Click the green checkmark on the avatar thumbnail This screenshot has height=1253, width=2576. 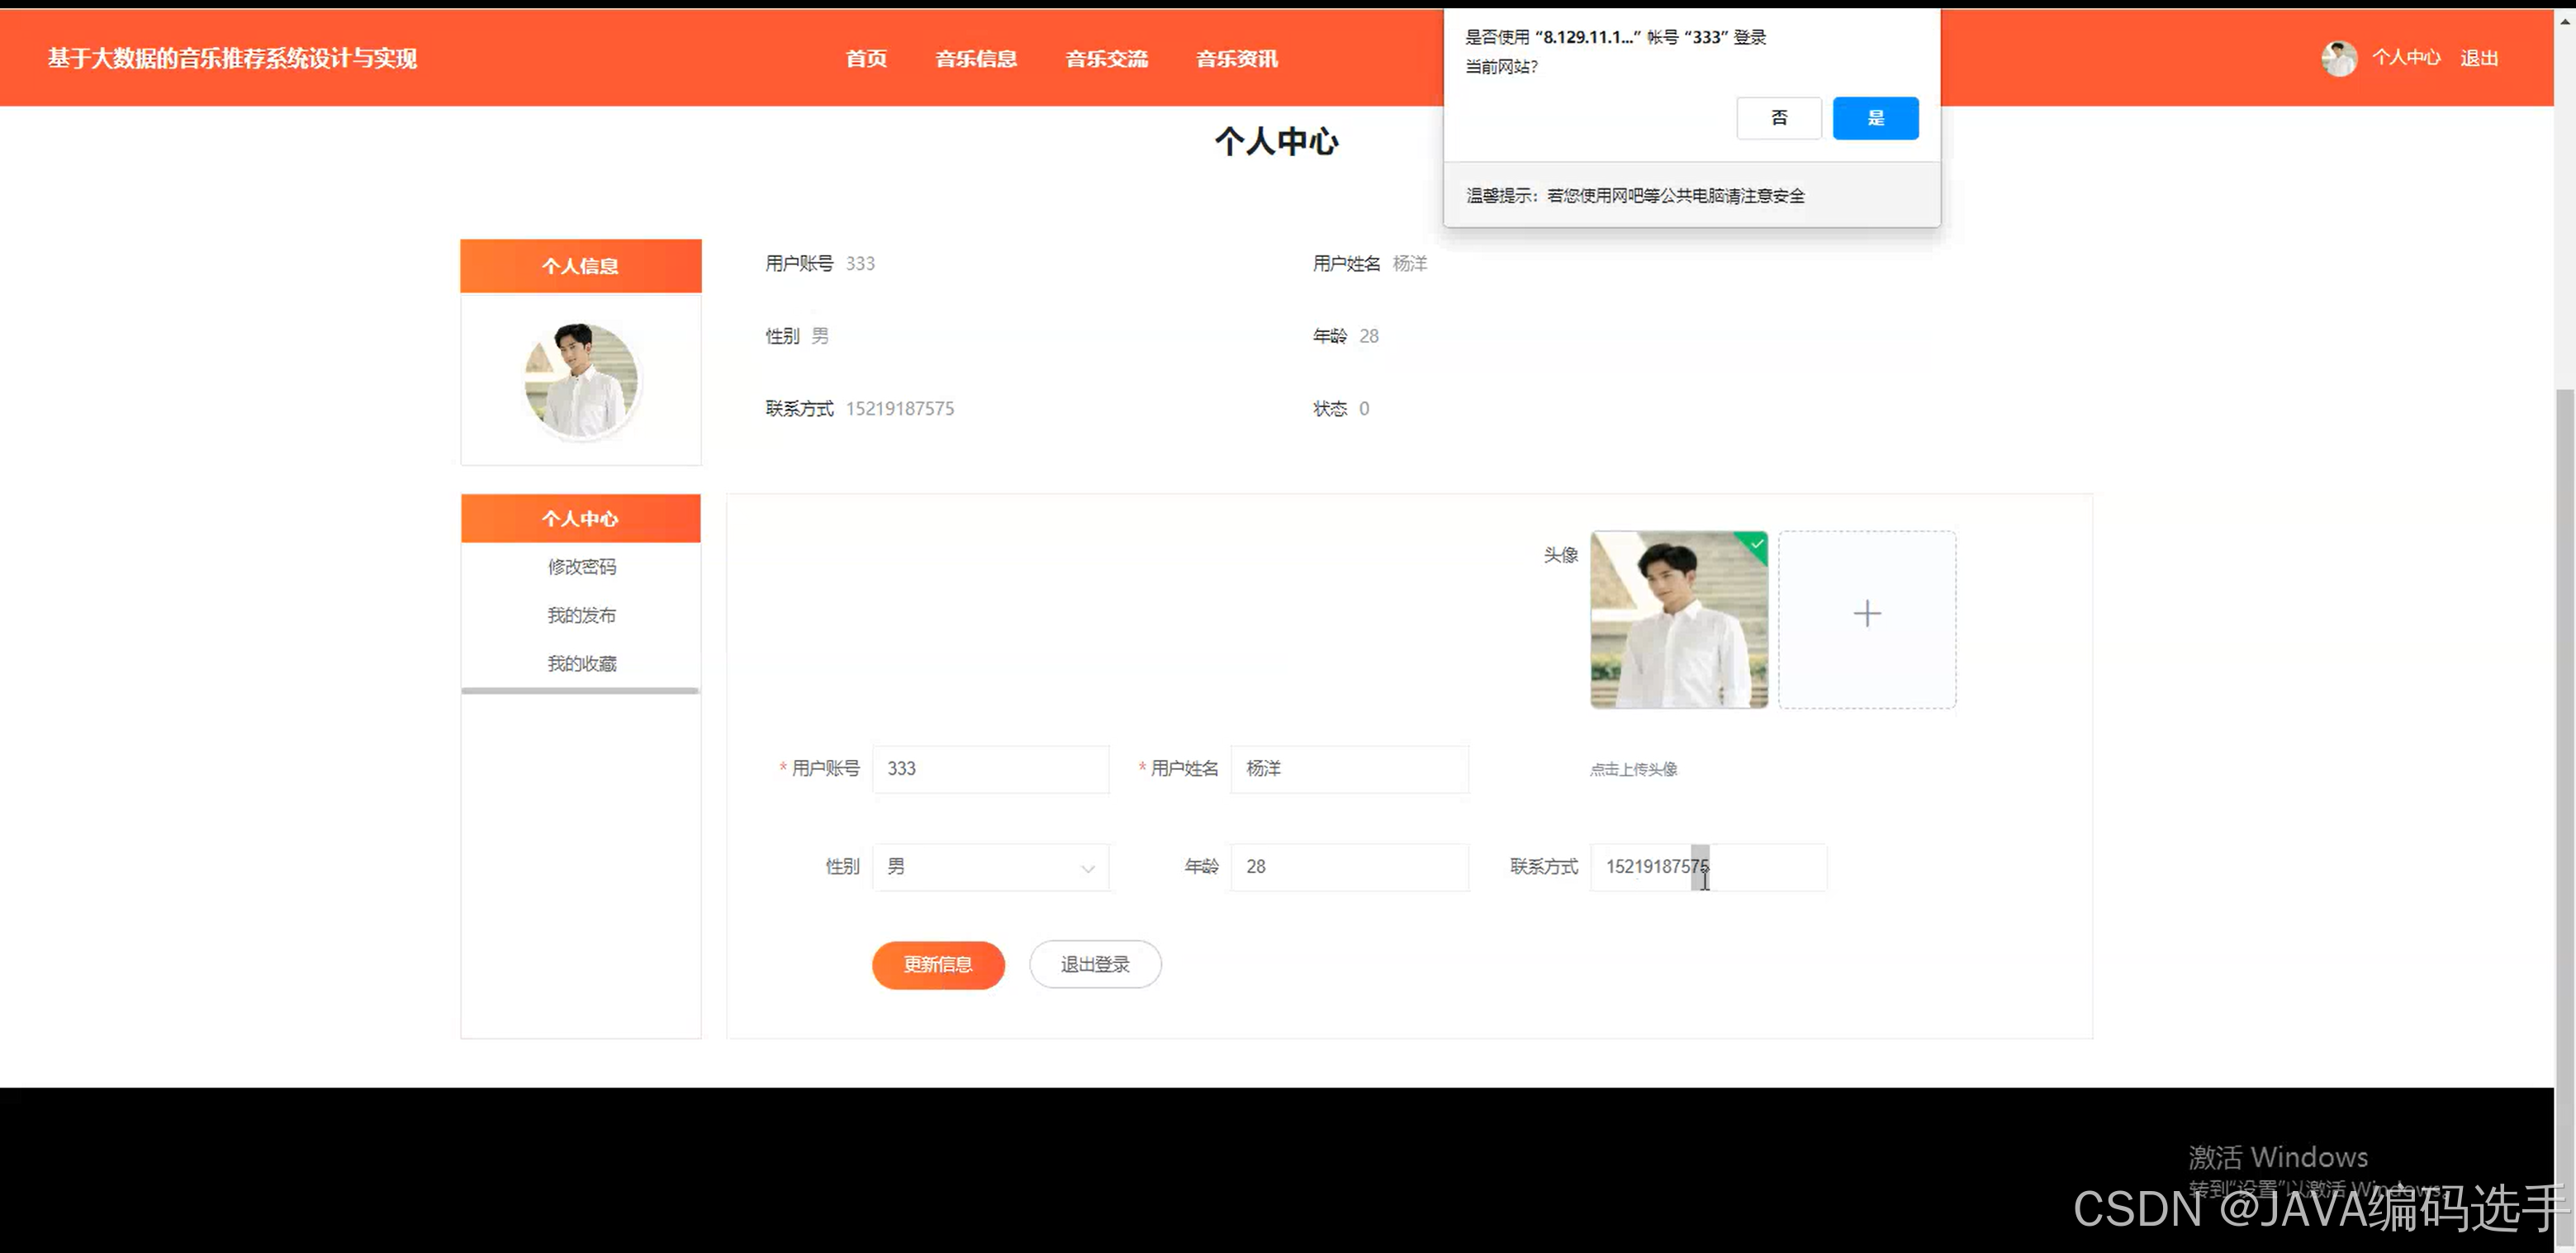[1757, 545]
